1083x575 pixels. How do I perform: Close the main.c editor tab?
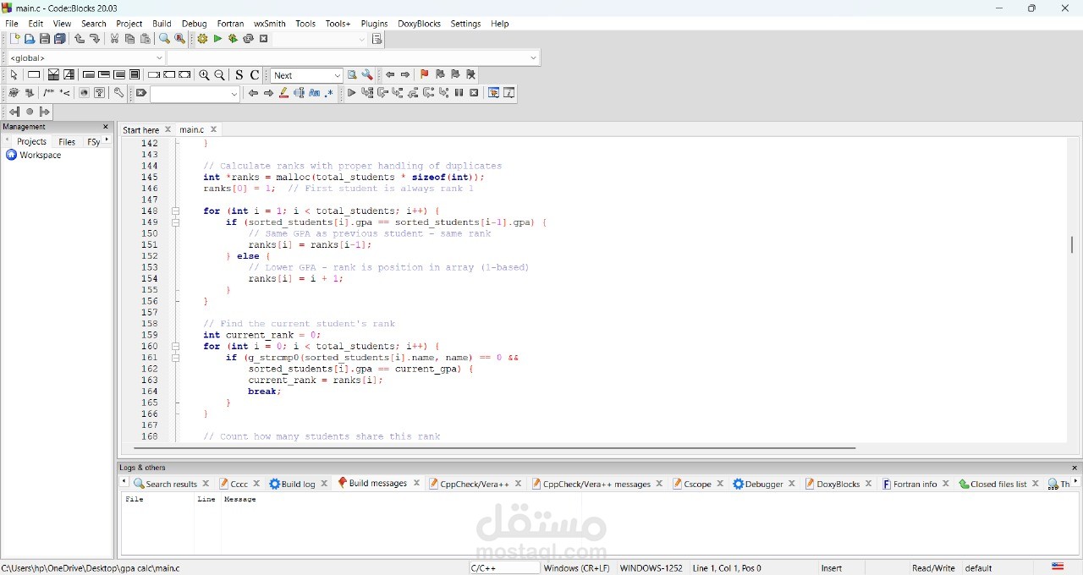tap(214, 129)
